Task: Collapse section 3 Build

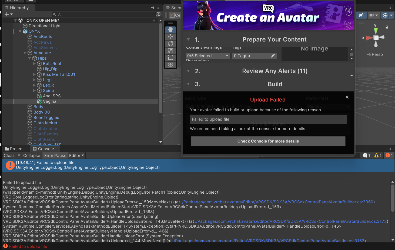Action: (188, 84)
